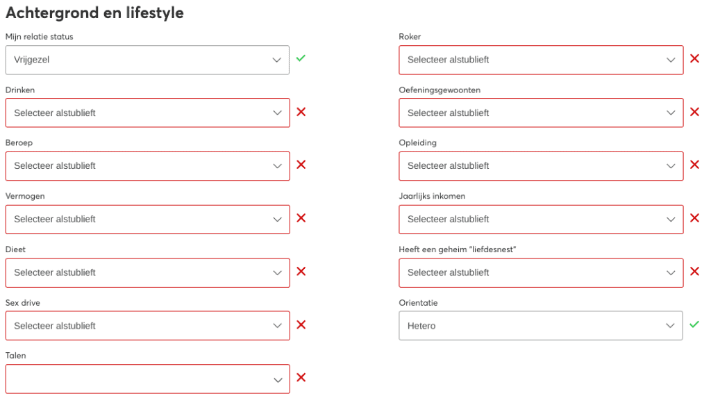Click the red X next to Talen
Viewport: 711px width, 403px height.
[x=301, y=377]
